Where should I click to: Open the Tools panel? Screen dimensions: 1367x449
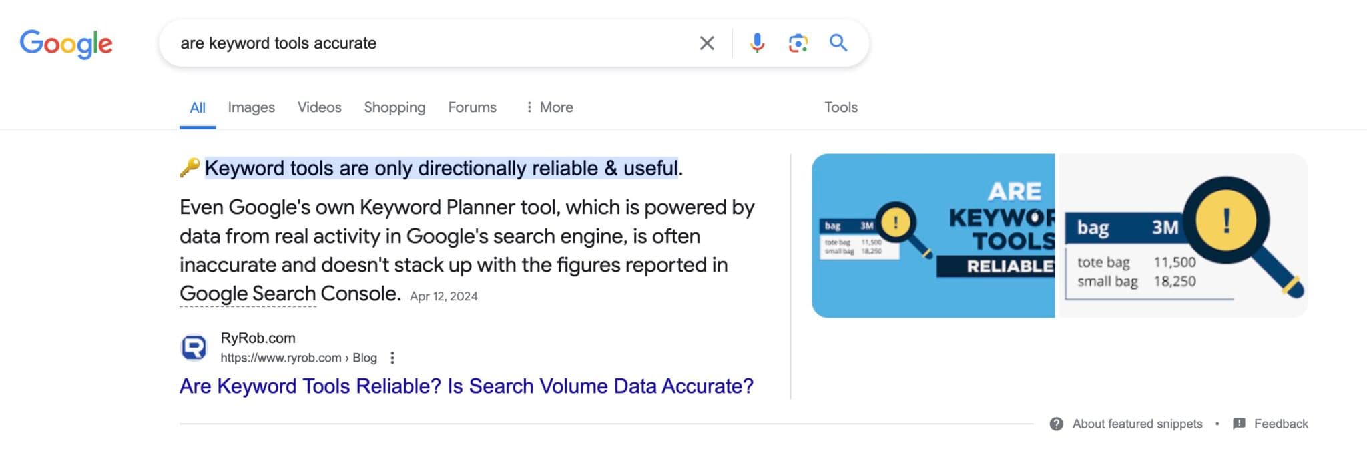(x=840, y=107)
